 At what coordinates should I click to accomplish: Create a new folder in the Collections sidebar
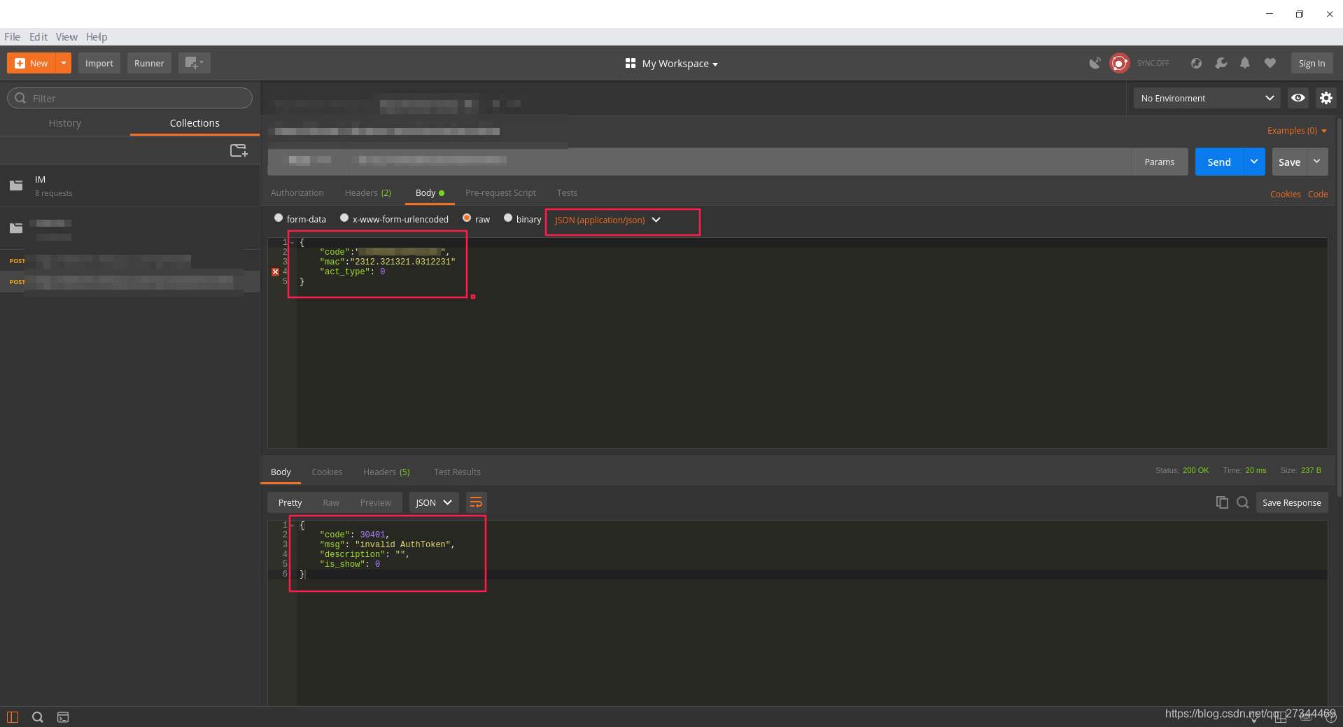239,150
